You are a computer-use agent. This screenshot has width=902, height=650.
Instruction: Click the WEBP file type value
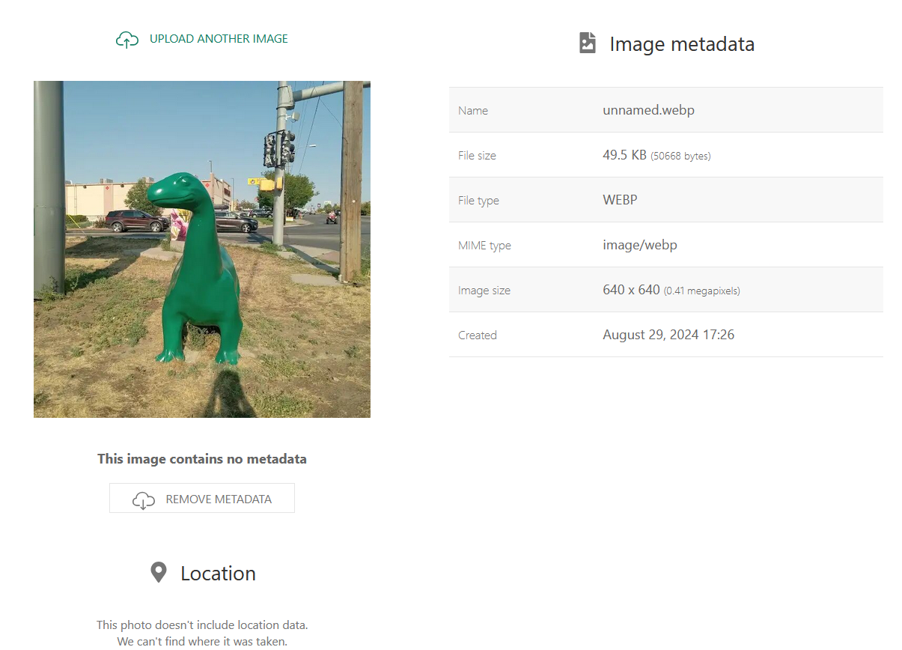pos(620,200)
